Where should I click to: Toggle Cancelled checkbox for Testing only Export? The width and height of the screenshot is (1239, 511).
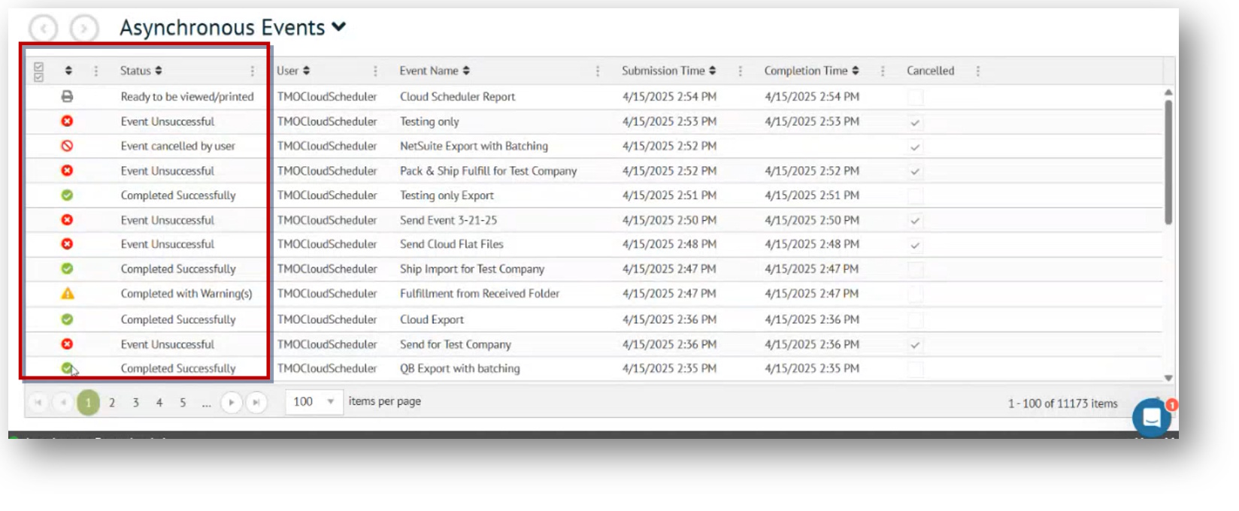(x=915, y=196)
